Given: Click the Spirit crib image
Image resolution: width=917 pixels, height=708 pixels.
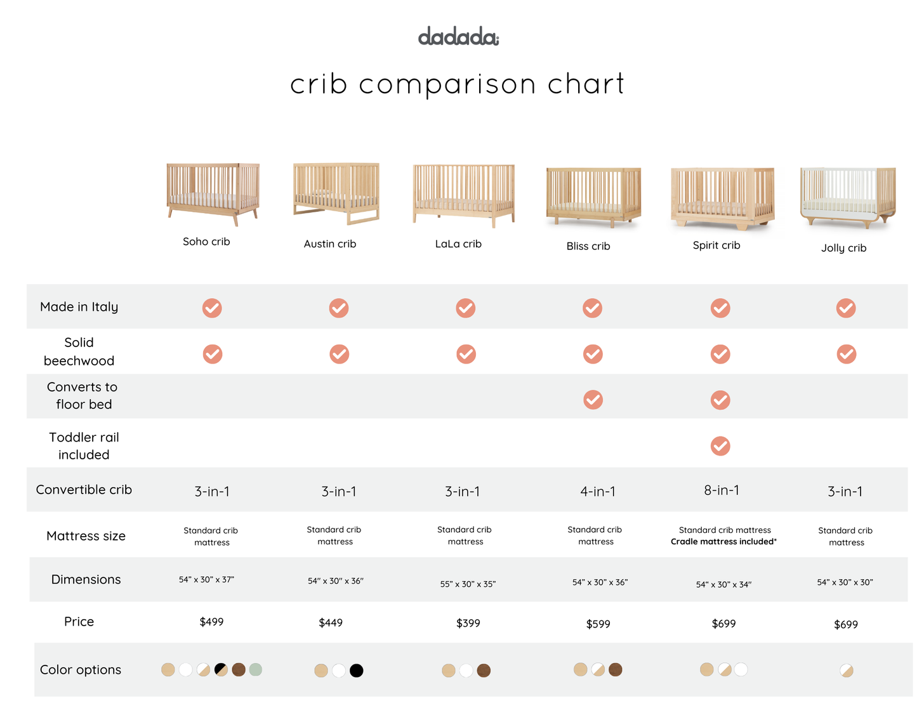Looking at the screenshot, I should [x=722, y=199].
